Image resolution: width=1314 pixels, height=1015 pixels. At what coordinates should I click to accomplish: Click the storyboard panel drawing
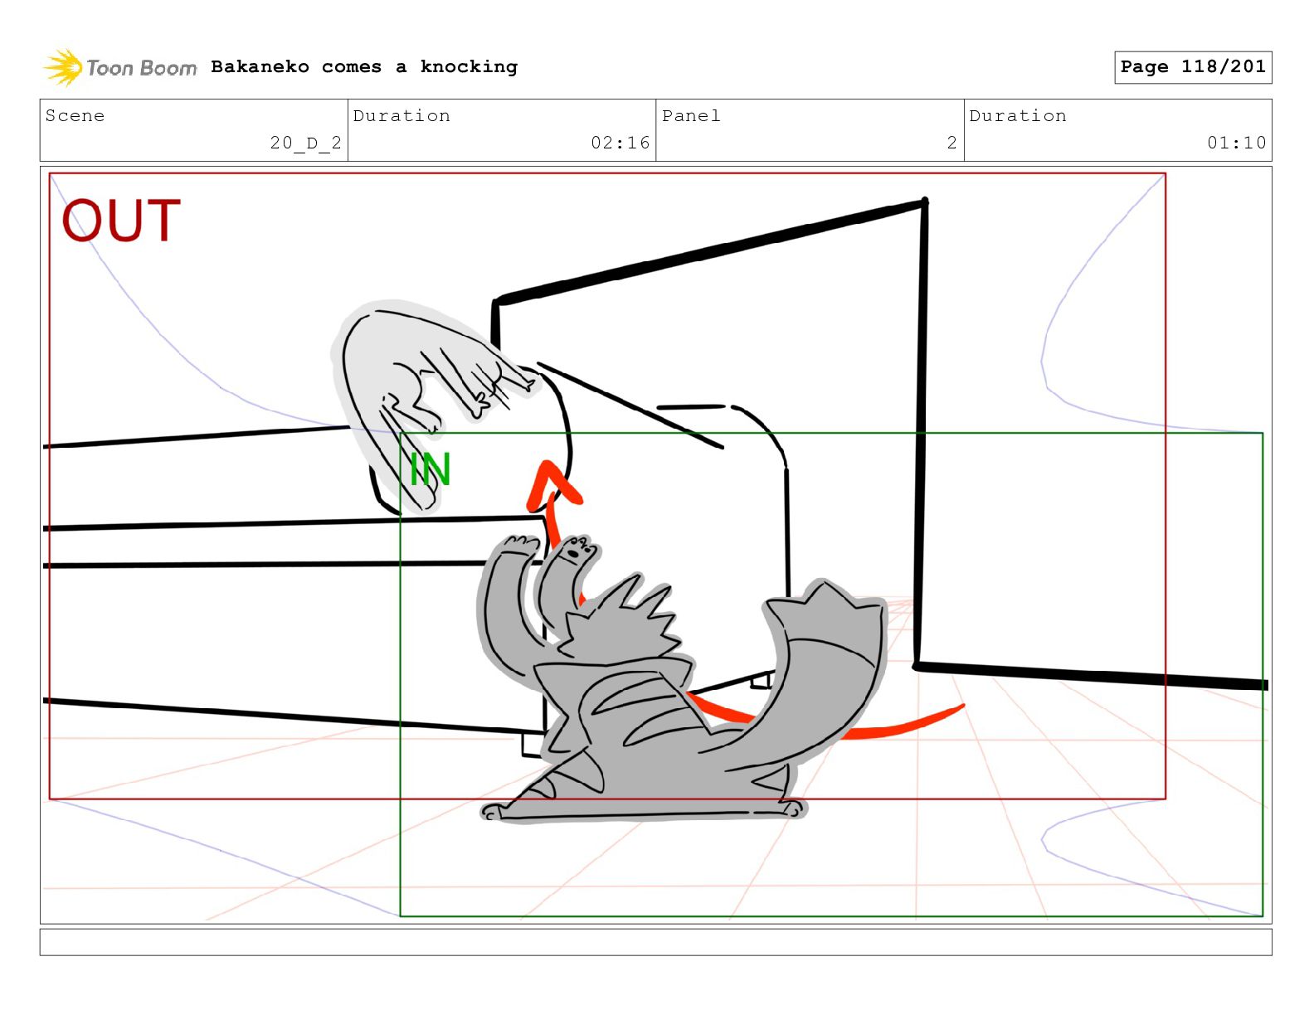pos(655,545)
